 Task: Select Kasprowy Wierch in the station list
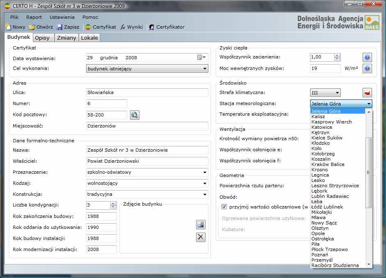point(338,122)
